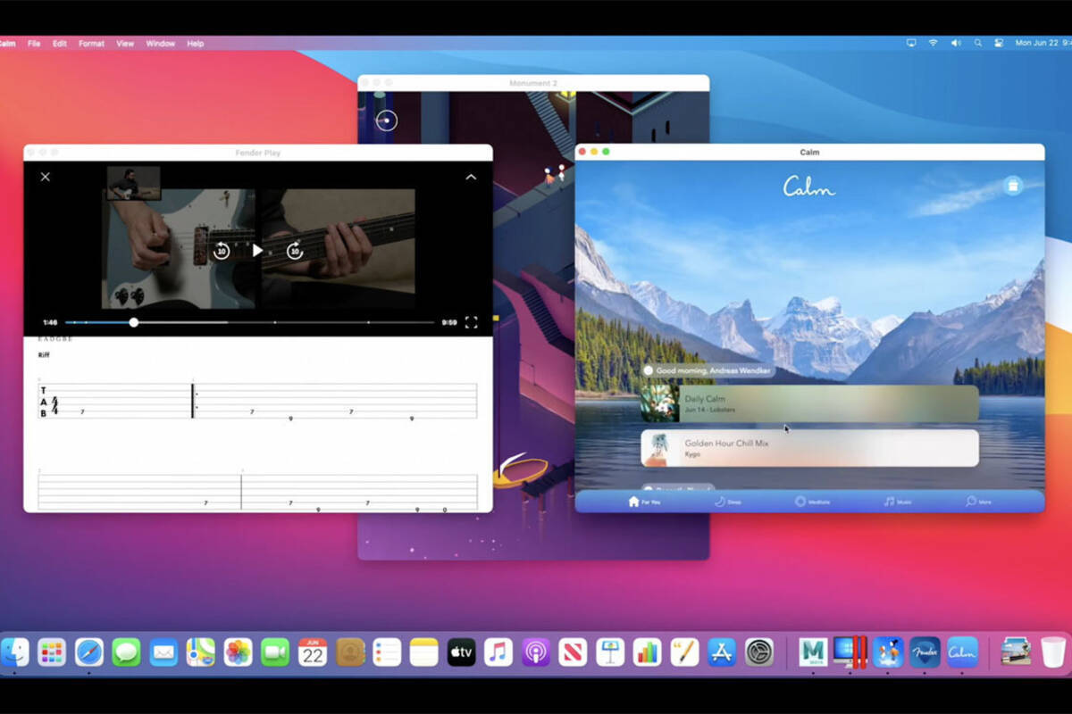The height and width of the screenshot is (714, 1072).
Task: Rewind the lesson video 10 seconds
Action: pyautogui.click(x=222, y=251)
